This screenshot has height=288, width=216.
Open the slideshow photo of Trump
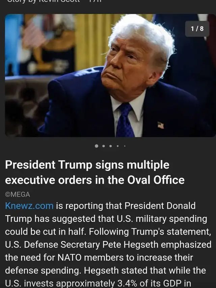point(110,76)
